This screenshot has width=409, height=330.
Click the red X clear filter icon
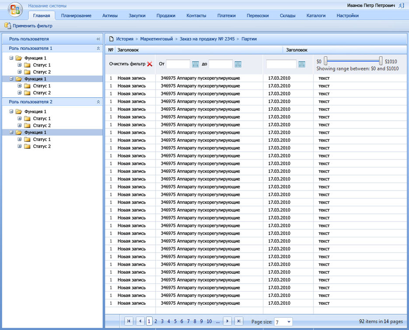tap(150, 64)
